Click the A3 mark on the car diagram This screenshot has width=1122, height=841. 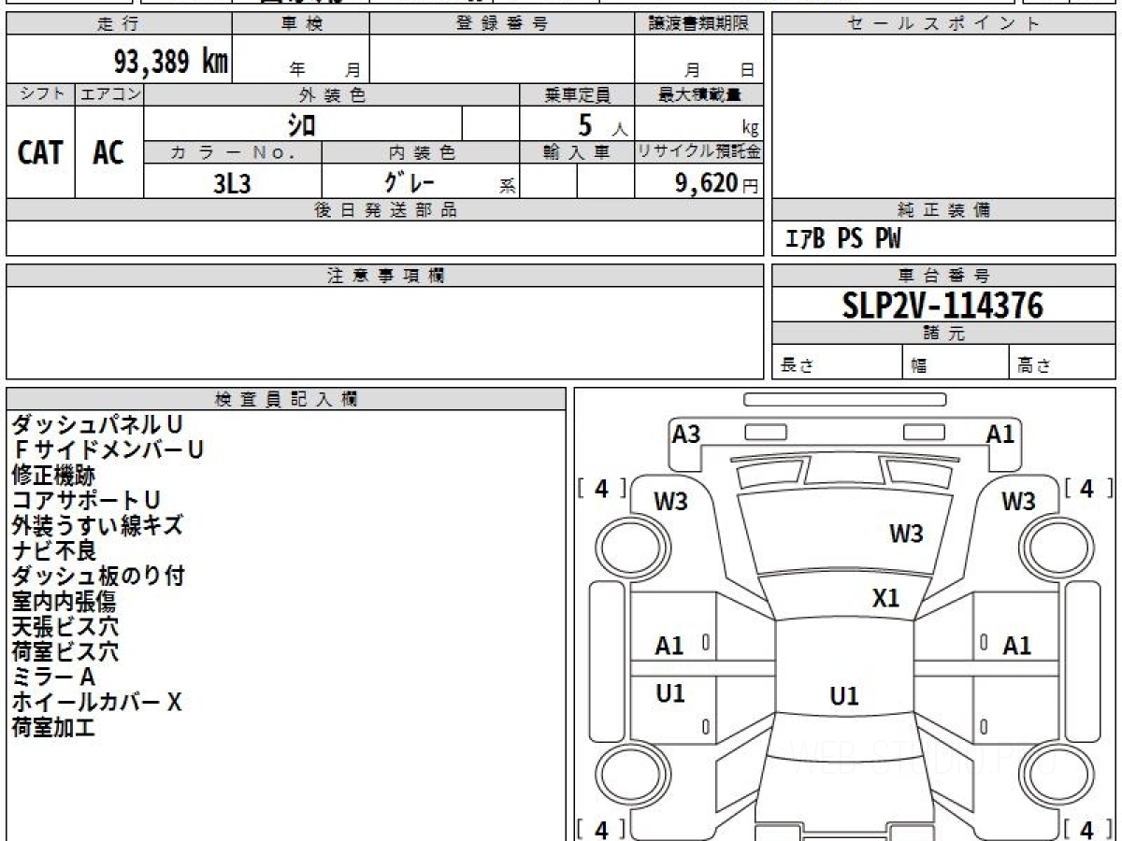[x=686, y=434]
